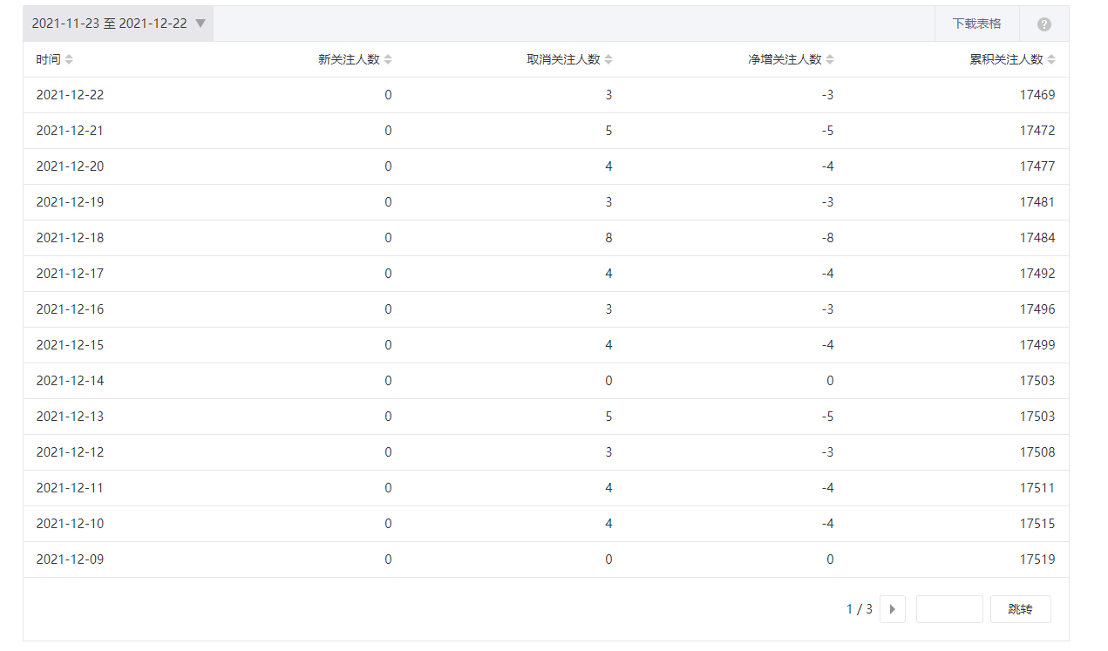Sort by 取消关注人数 column arrows
Image resolution: width=1108 pixels, height=651 pixels.
tap(608, 59)
